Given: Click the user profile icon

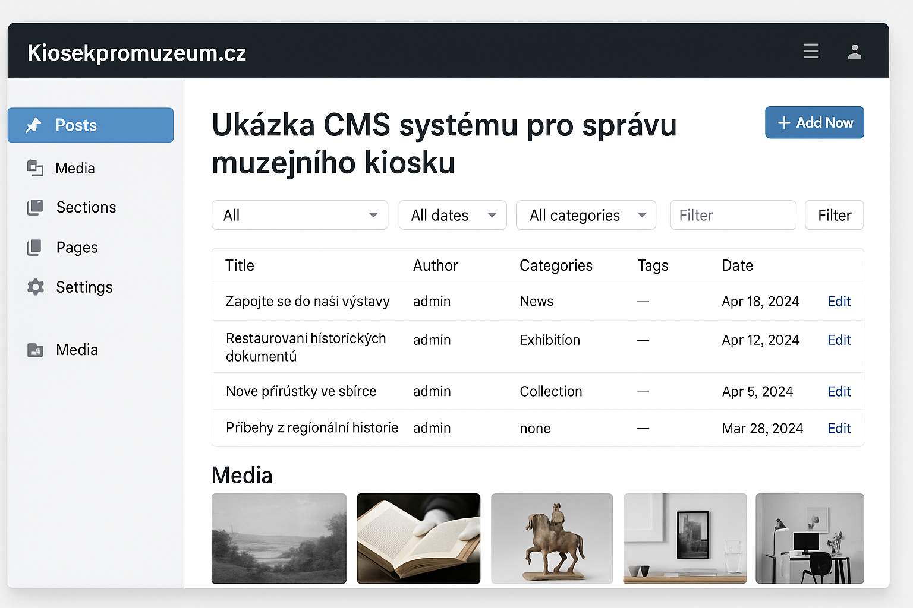Looking at the screenshot, I should point(855,52).
